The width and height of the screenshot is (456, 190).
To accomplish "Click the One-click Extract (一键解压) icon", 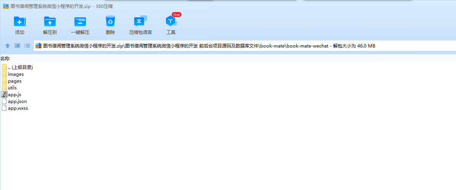I will tap(80, 21).
